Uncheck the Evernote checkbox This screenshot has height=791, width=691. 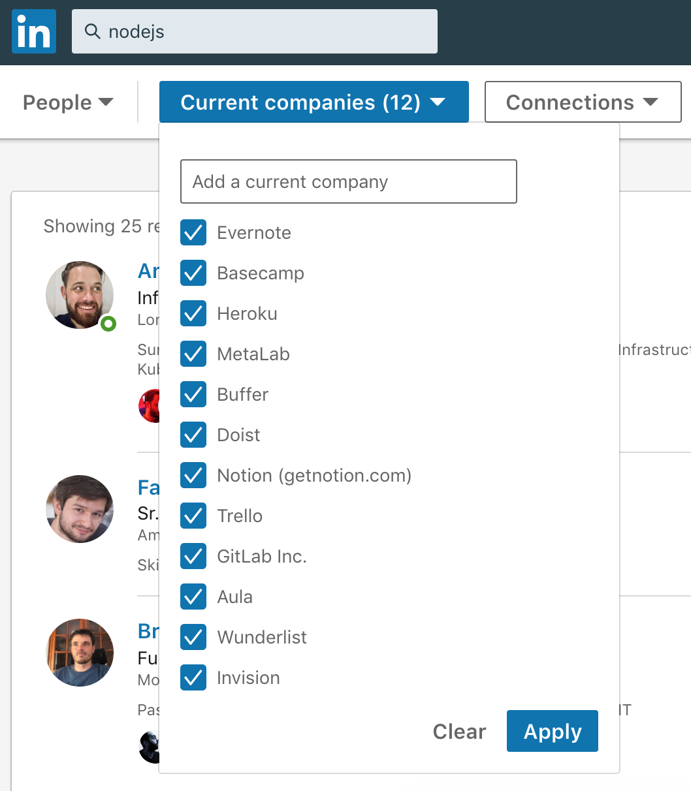pyautogui.click(x=193, y=232)
